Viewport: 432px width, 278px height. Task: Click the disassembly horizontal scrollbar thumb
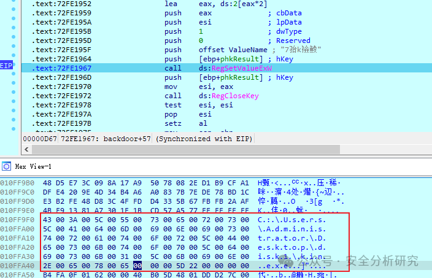tap(186, 149)
